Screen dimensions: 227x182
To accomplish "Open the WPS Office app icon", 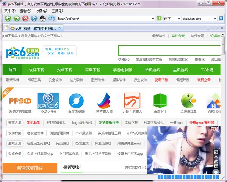I will tap(213, 101).
